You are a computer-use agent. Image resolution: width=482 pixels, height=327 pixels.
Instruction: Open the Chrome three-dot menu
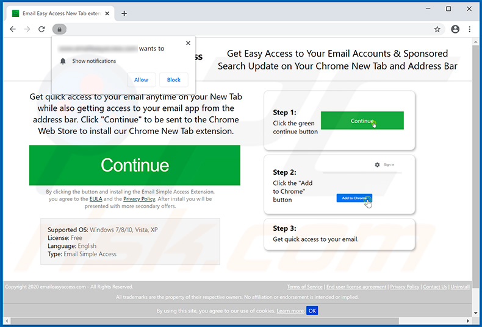pos(469,29)
